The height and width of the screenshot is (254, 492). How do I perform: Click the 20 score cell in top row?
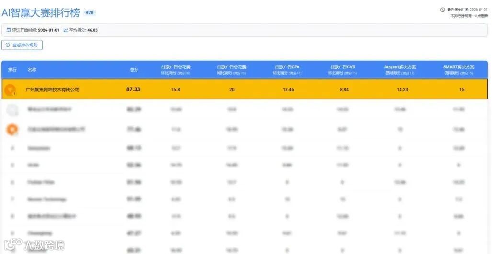(x=232, y=90)
